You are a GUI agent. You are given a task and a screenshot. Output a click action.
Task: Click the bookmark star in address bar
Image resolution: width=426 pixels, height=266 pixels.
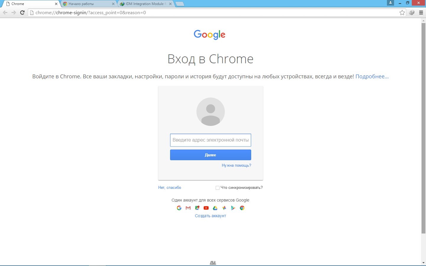402,12
